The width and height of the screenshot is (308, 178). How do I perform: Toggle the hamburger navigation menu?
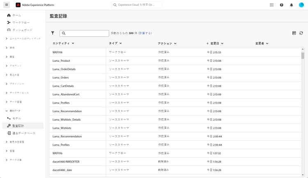click(7, 5)
